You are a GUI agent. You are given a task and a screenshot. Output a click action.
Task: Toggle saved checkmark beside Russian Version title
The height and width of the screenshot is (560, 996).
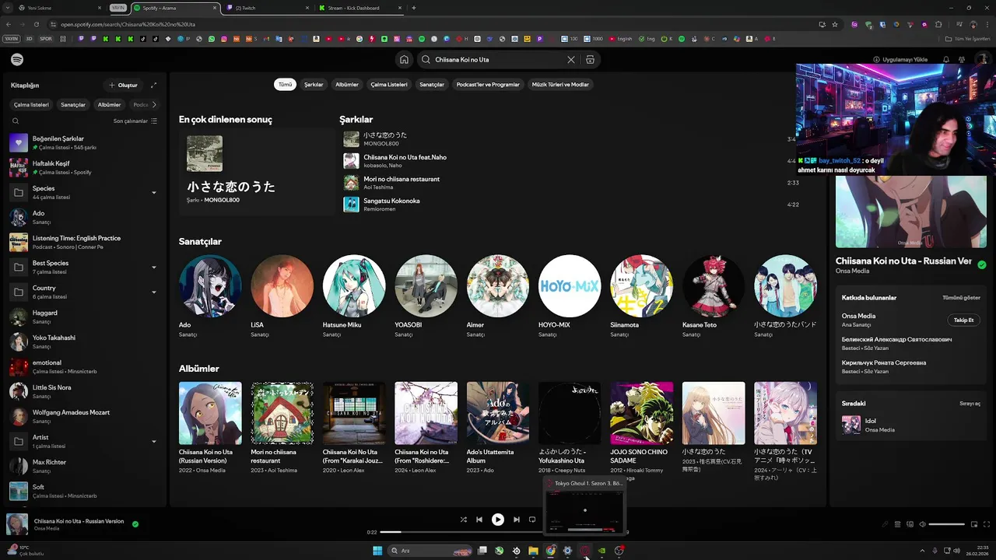(982, 265)
